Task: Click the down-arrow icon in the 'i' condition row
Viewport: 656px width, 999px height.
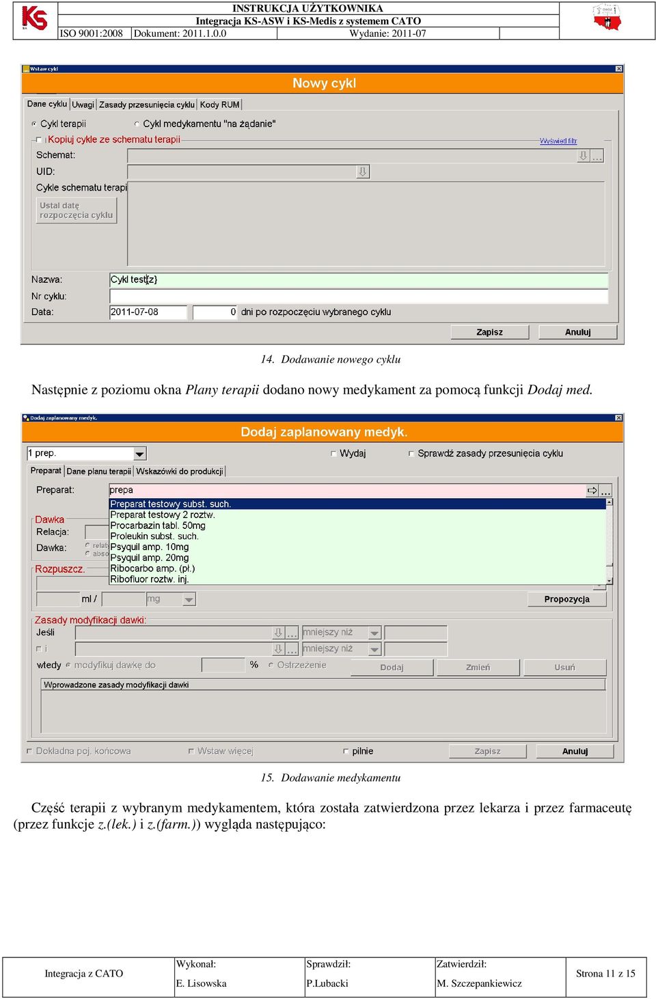Action: tap(278, 649)
